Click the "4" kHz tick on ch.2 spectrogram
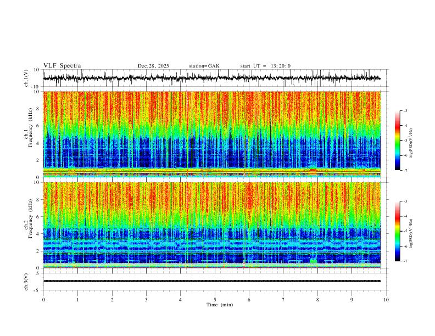 [x=38, y=234]
